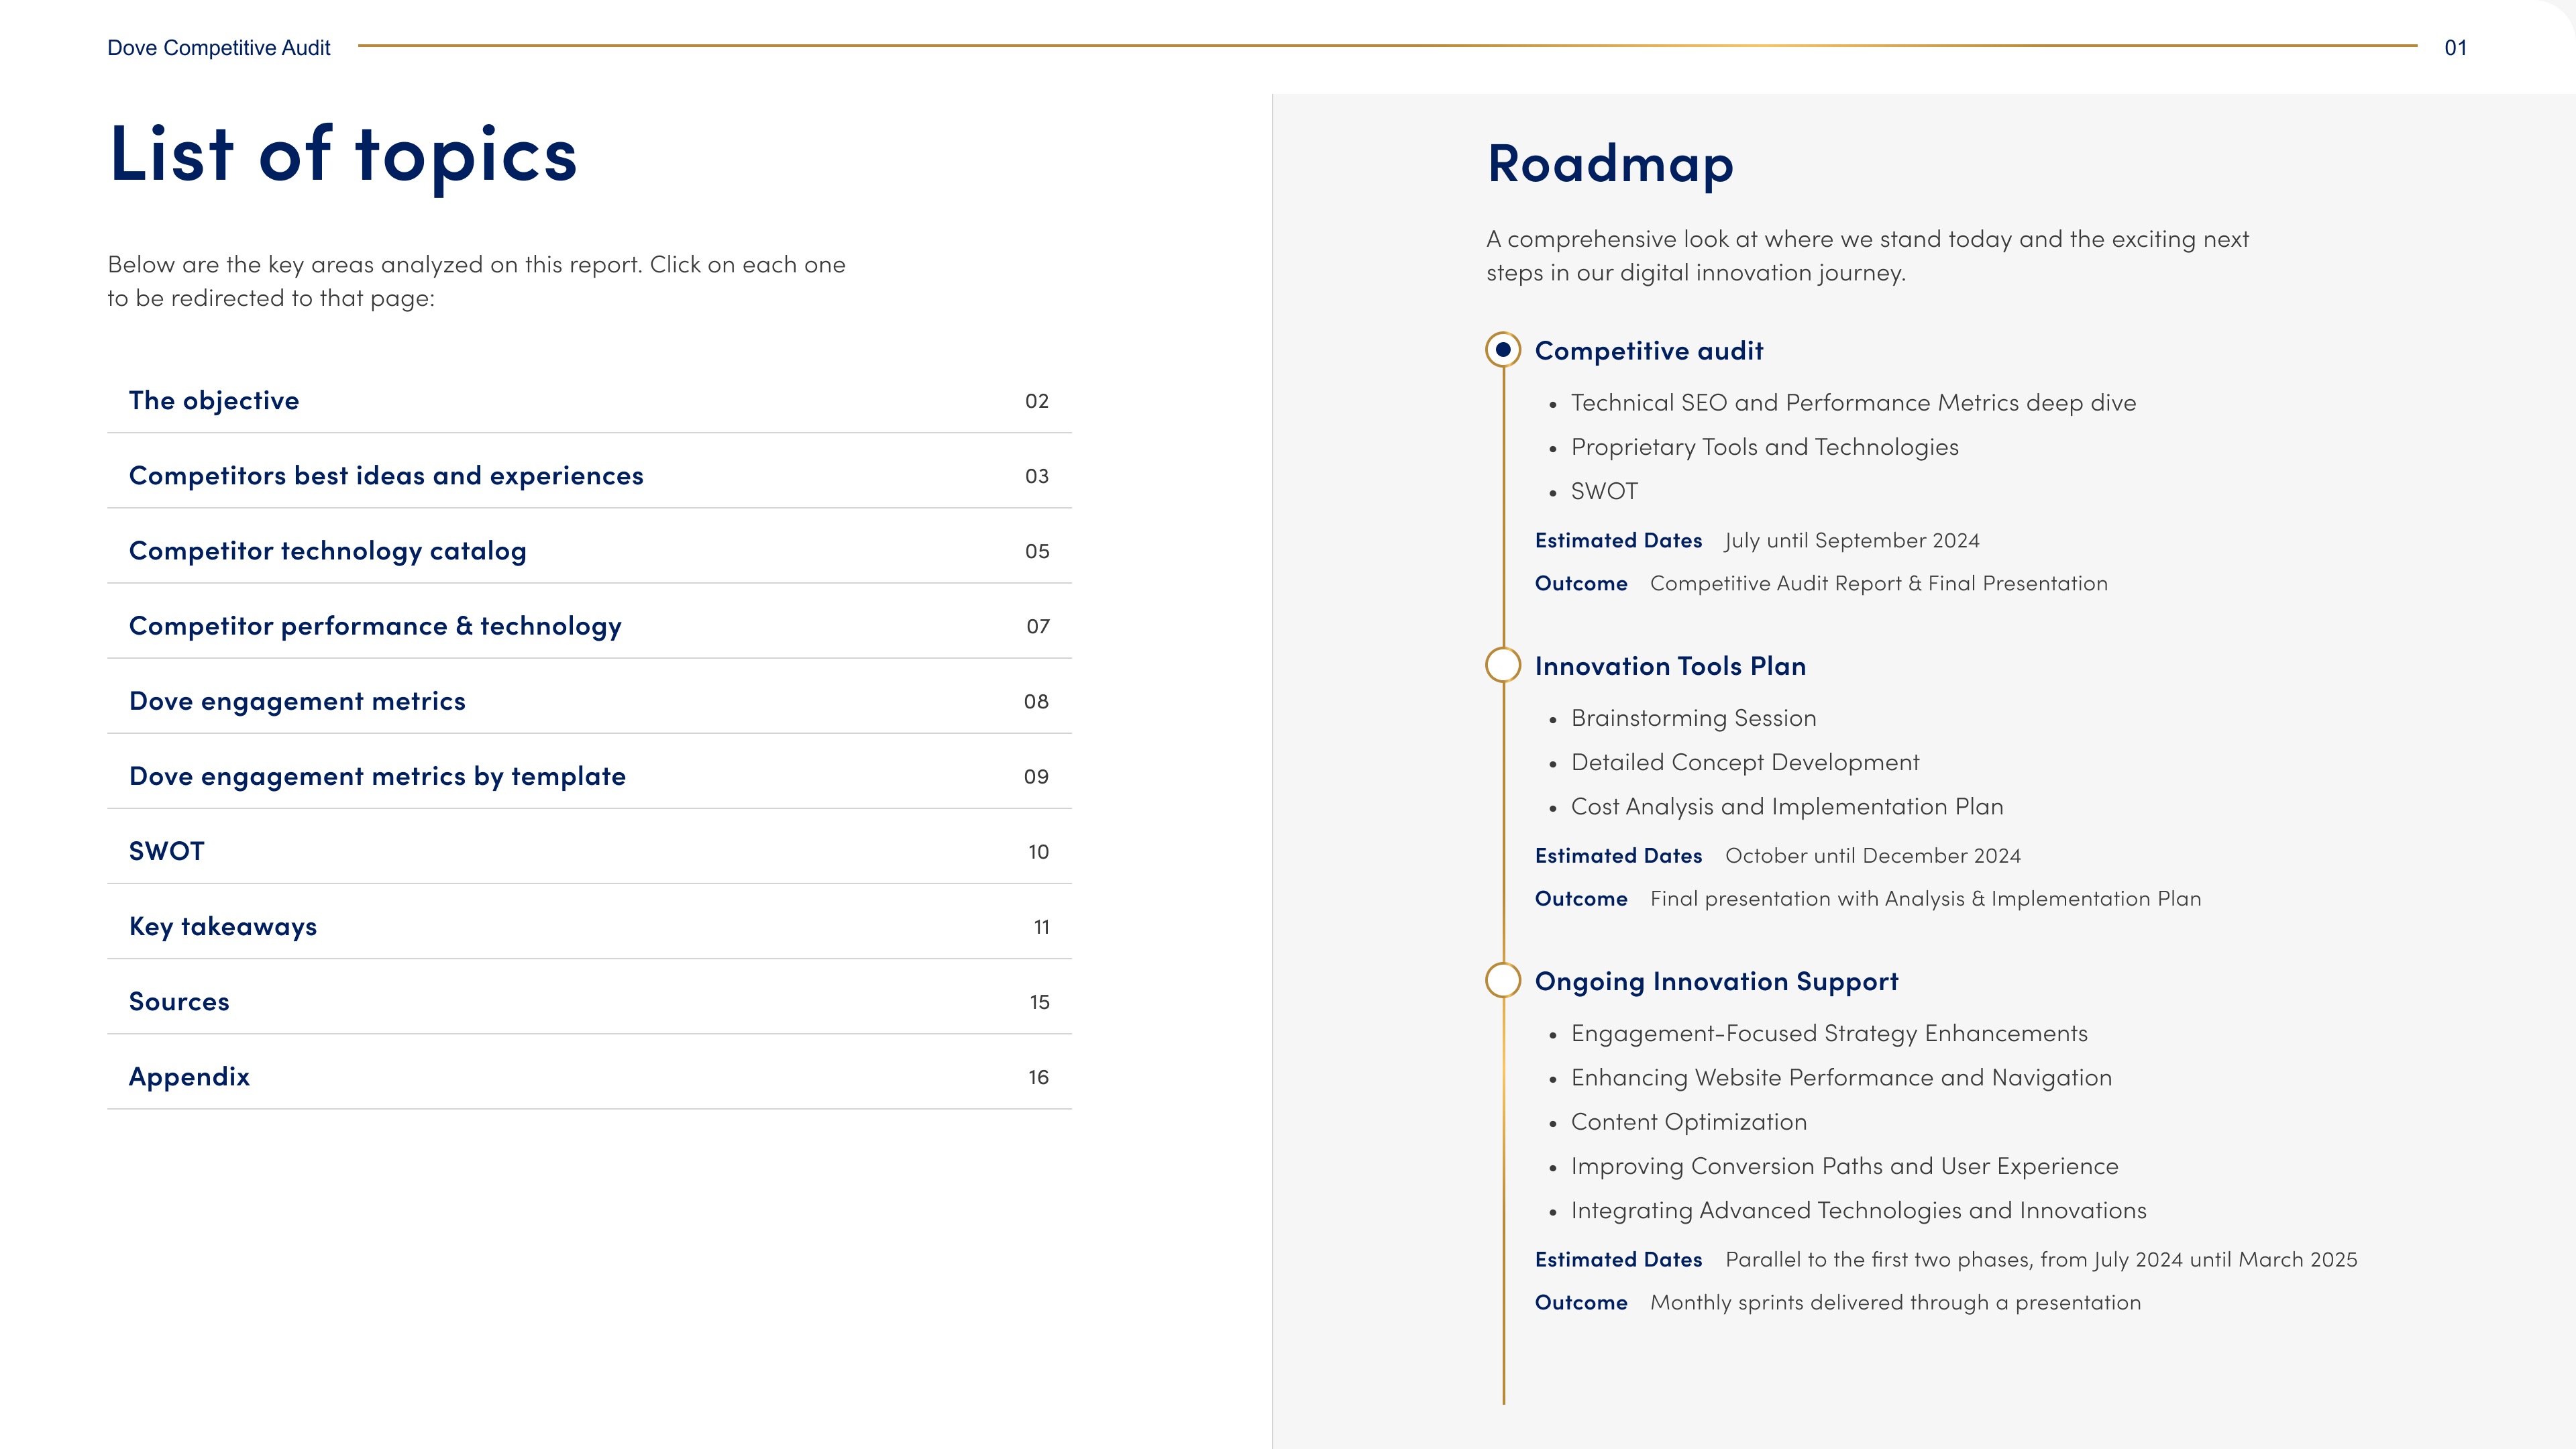Click the 'Competitive audit' roadmap heading
Viewport: 2576px width, 1449px height.
point(1649,351)
